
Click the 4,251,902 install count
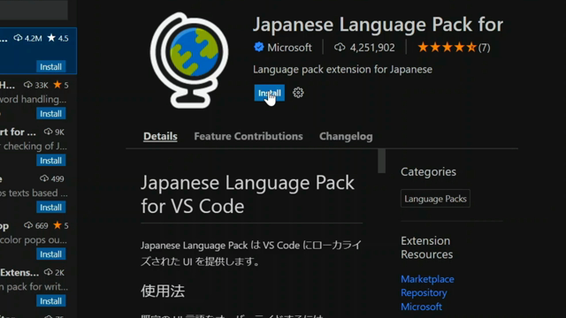point(372,48)
